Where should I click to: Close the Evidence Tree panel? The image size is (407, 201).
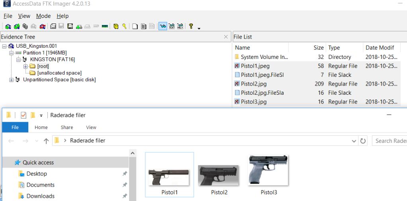(x=226, y=37)
